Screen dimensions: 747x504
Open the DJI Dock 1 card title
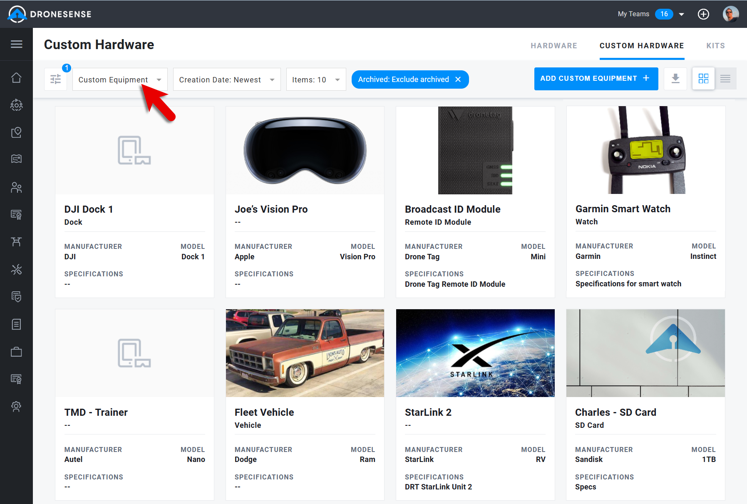[89, 209]
